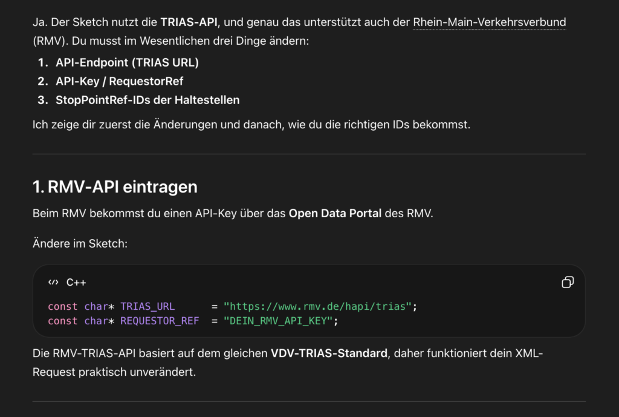Click the TRIAS_URL variable name
The height and width of the screenshot is (417, 619).
pos(147,306)
